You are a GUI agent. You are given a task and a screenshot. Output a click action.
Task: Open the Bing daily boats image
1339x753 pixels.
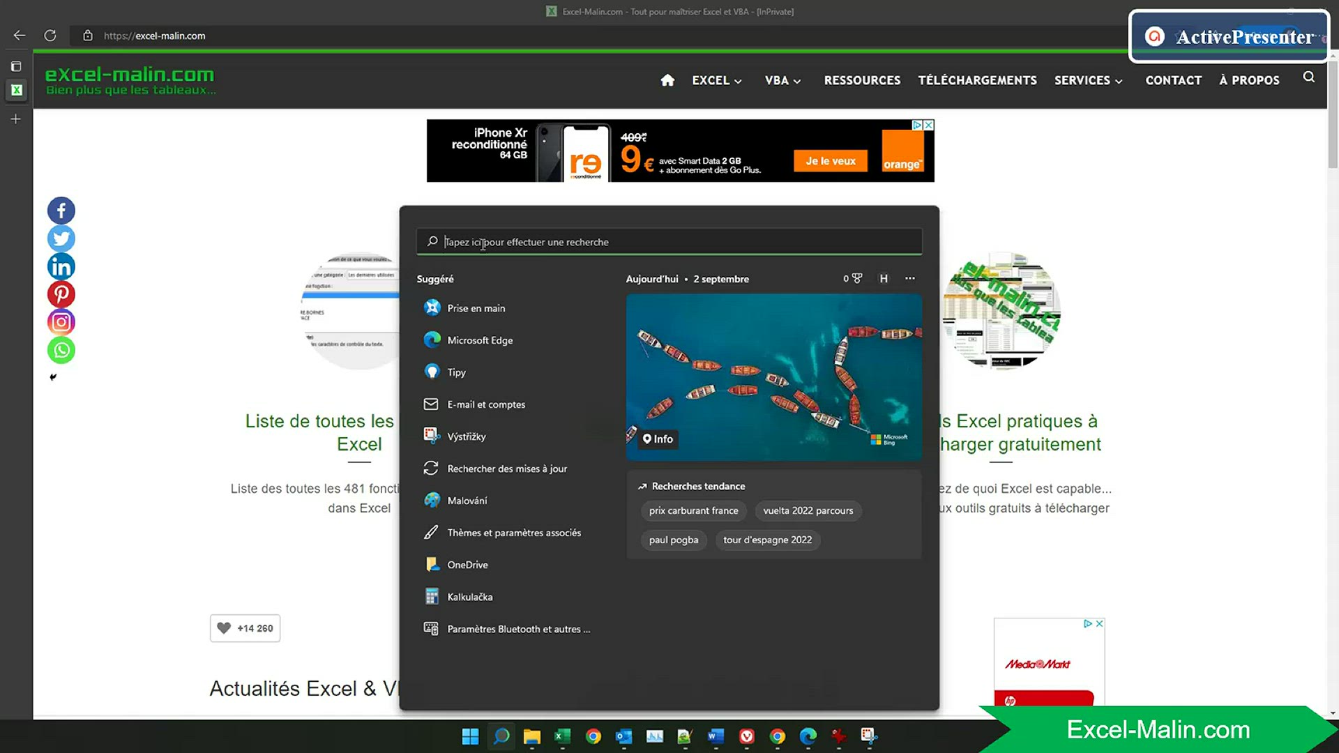click(x=774, y=377)
